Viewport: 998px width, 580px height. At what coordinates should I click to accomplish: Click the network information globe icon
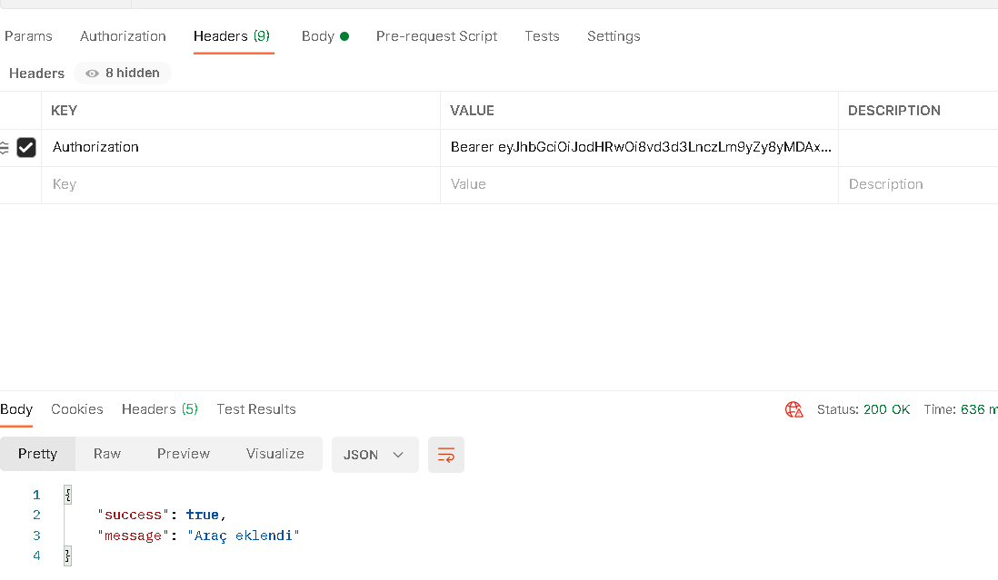tap(793, 409)
